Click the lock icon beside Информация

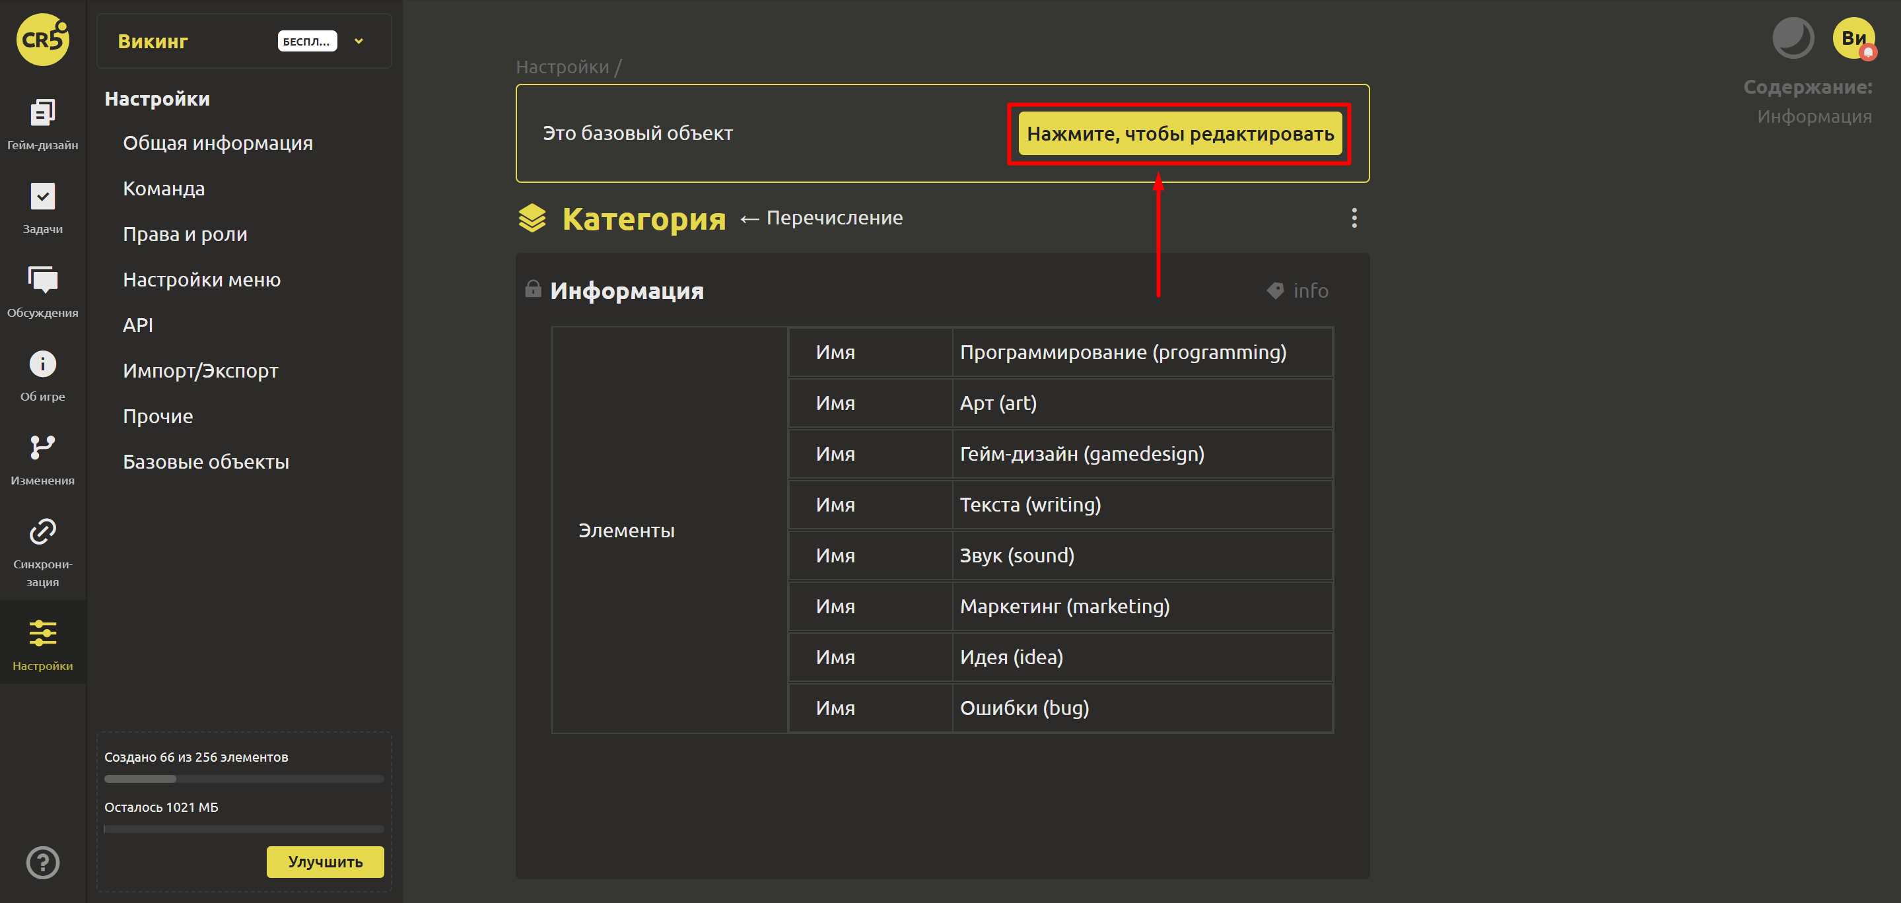[533, 288]
